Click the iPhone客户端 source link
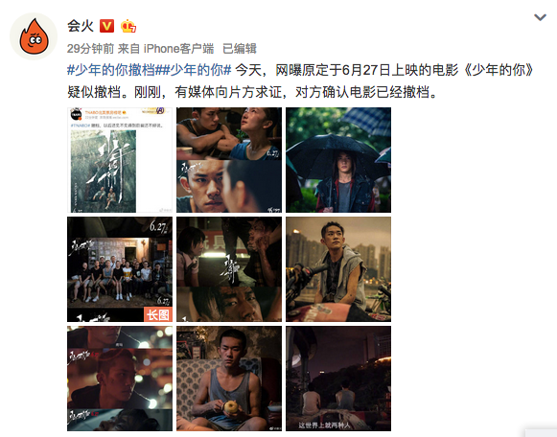557x437 pixels. (178, 49)
